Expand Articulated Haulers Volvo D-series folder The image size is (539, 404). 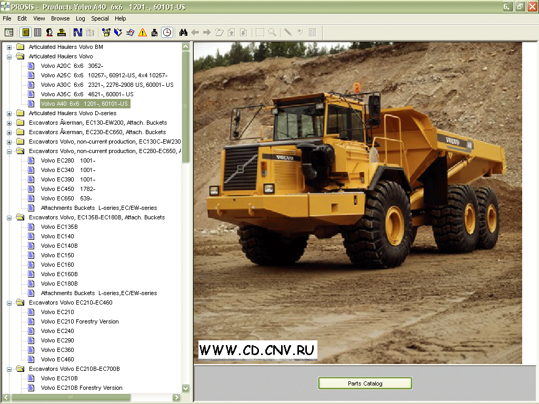point(9,114)
